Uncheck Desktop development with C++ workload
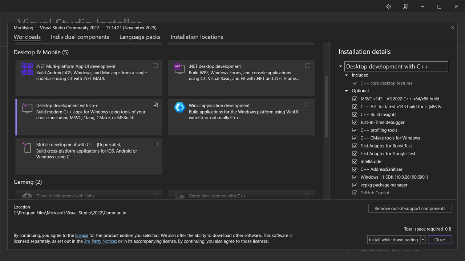Screen dimensions: 465x261 click(x=155, y=105)
